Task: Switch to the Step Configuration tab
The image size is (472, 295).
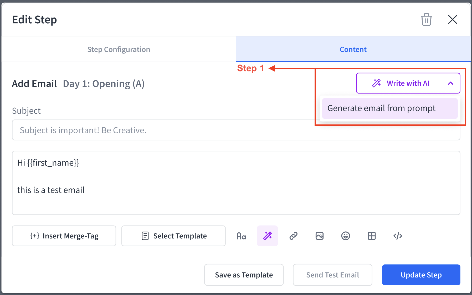Action: point(119,49)
